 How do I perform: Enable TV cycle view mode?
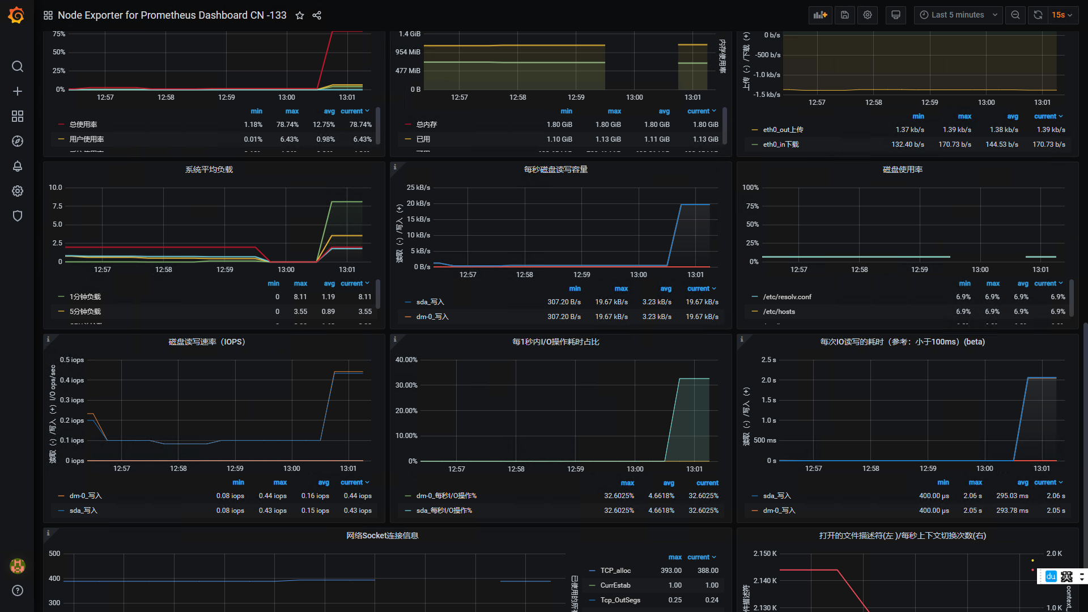coord(895,15)
